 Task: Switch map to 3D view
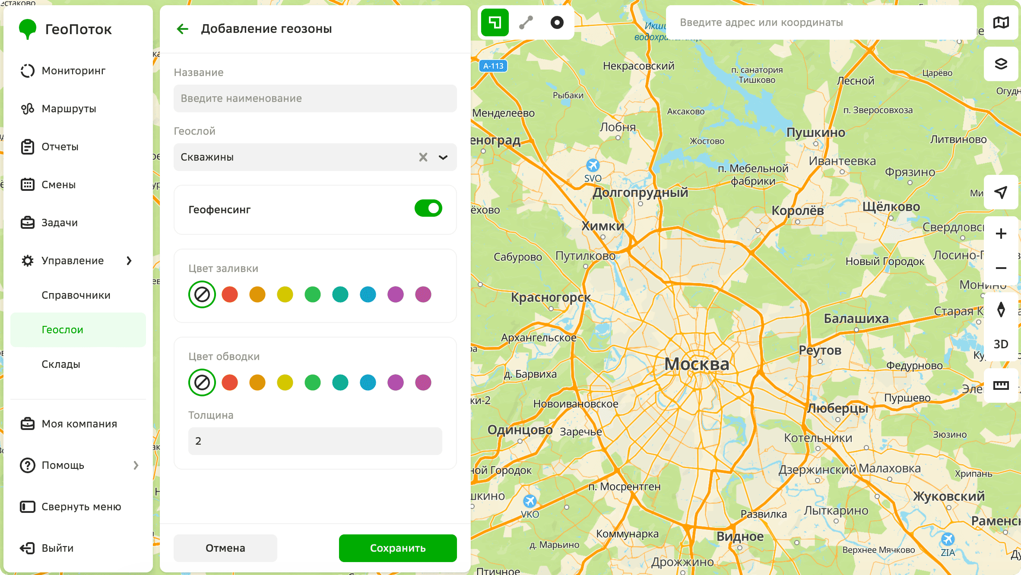[x=1001, y=344]
